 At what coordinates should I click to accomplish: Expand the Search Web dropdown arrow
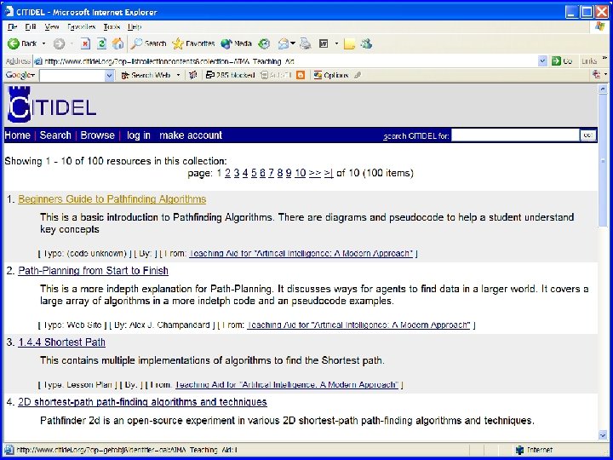(178, 75)
